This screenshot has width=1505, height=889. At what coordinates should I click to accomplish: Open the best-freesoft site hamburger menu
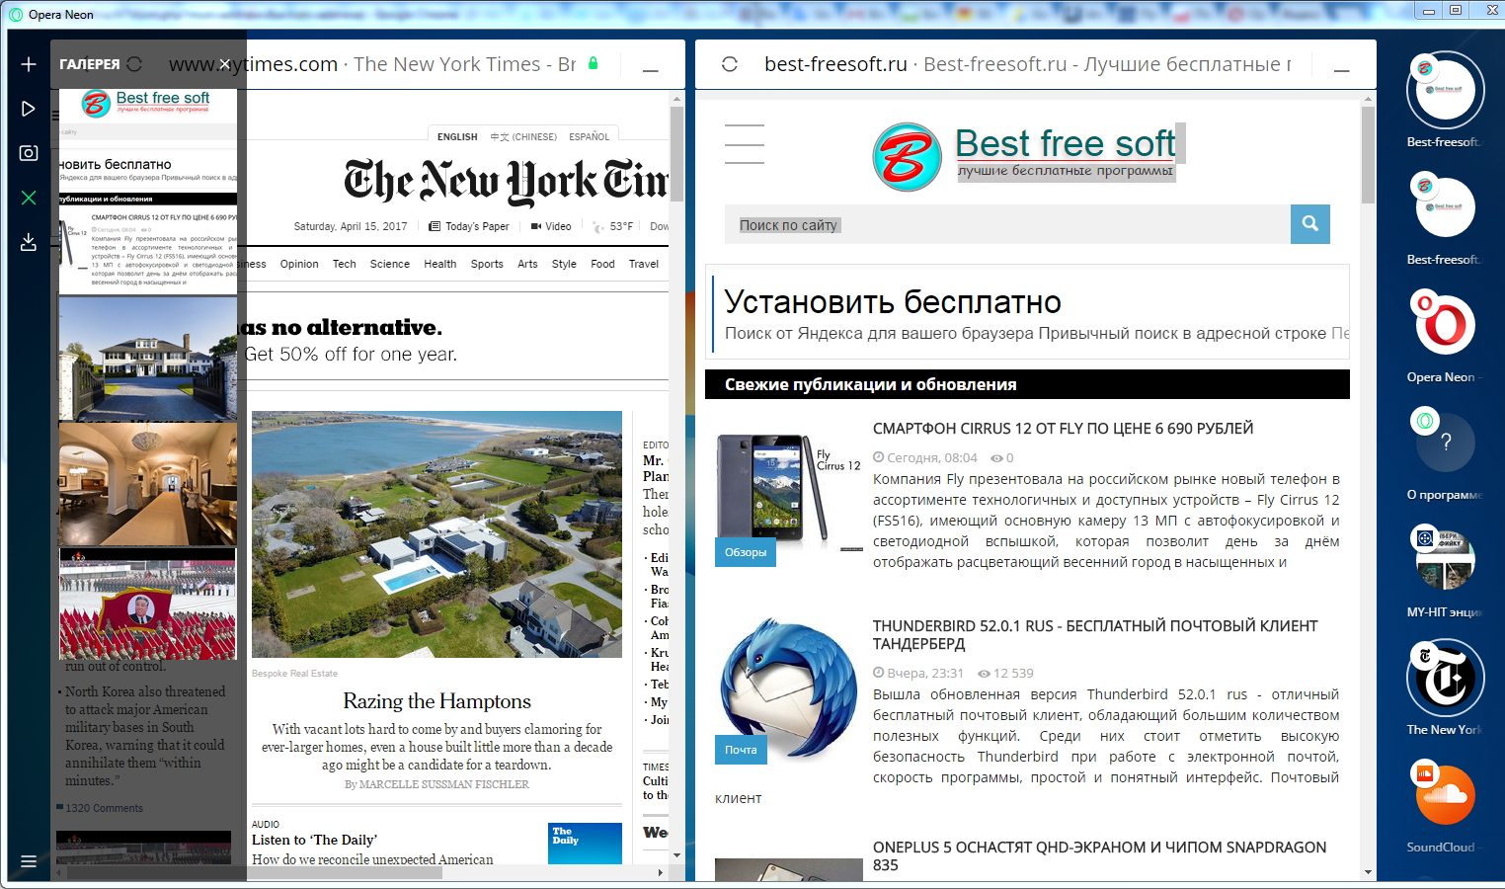tap(744, 144)
